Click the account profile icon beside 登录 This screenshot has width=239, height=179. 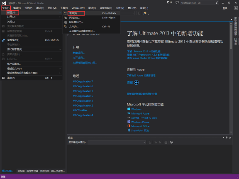[x=236, y=8]
